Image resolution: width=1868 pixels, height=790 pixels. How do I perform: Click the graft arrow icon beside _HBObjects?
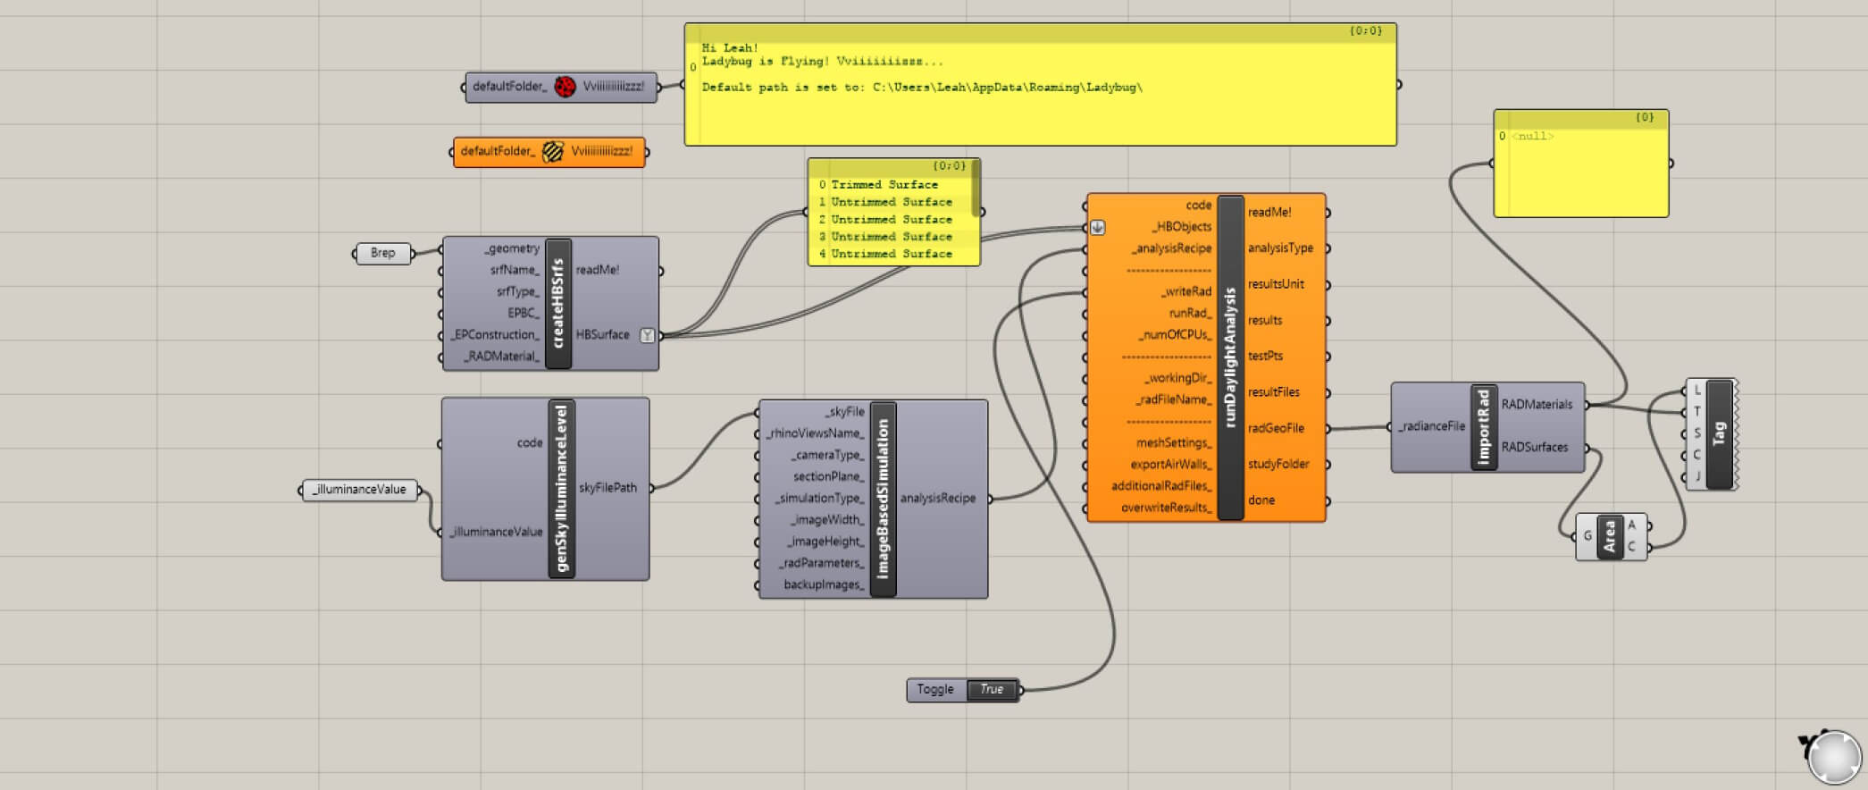pos(1098,228)
